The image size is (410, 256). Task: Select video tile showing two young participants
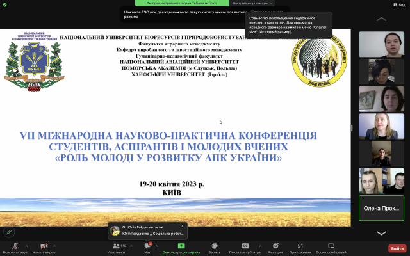(x=381, y=180)
